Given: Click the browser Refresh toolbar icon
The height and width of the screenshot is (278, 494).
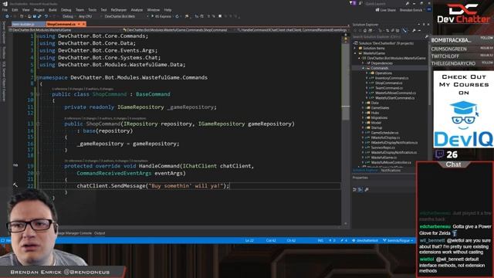Looking at the screenshot, I should click(177, 16).
